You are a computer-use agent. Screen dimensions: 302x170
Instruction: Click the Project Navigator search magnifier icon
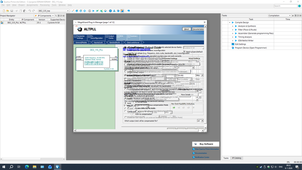pos(56,16)
